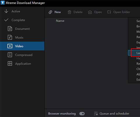
Task: Start a New download
Action: point(58,12)
